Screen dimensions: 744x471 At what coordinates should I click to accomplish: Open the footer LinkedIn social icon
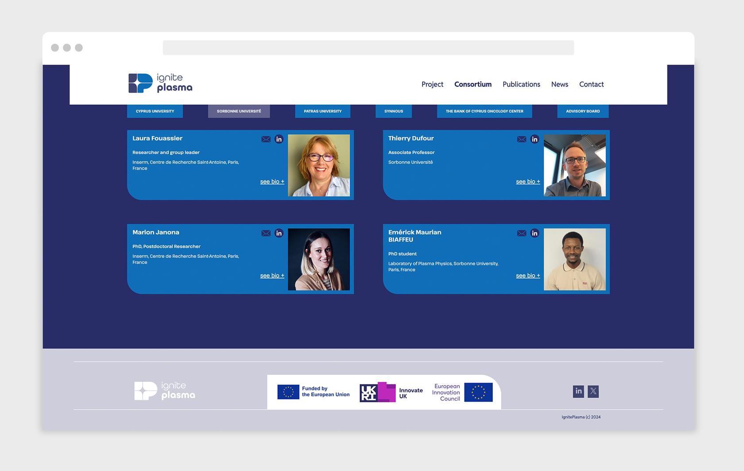[x=578, y=391]
